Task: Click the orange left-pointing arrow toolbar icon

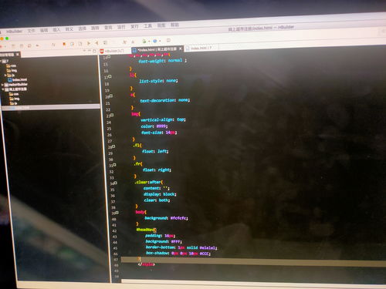Action: pyautogui.click(x=96, y=43)
